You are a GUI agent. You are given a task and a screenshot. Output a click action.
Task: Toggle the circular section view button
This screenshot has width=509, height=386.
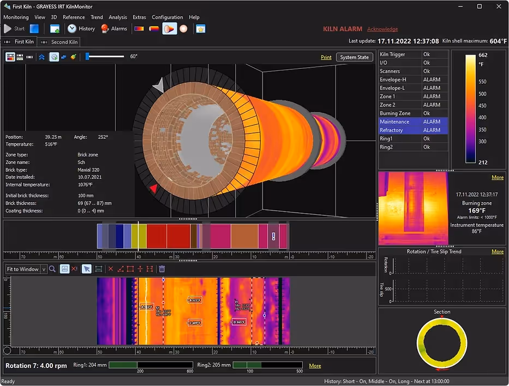[184, 28]
